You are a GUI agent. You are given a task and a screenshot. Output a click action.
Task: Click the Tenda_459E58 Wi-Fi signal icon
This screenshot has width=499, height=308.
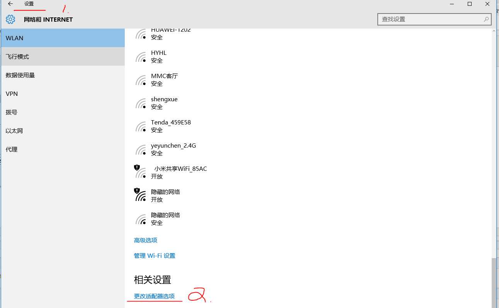click(x=141, y=126)
